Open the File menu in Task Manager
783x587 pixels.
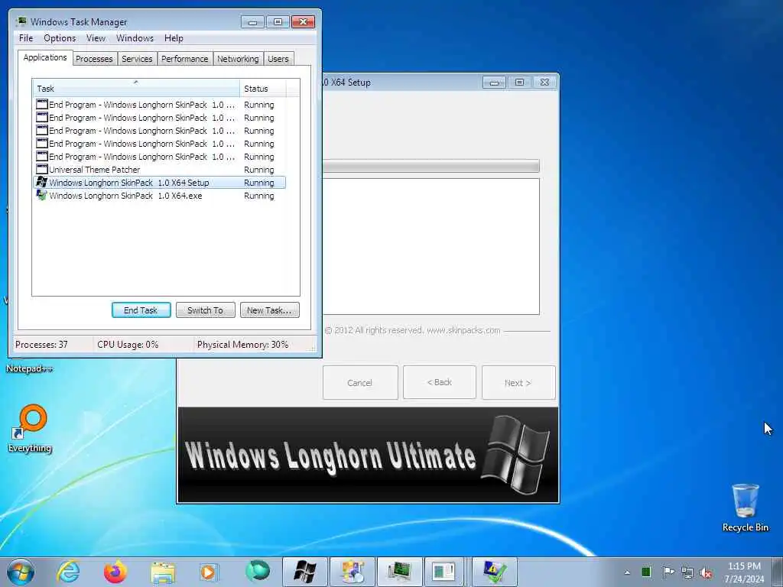click(x=26, y=38)
